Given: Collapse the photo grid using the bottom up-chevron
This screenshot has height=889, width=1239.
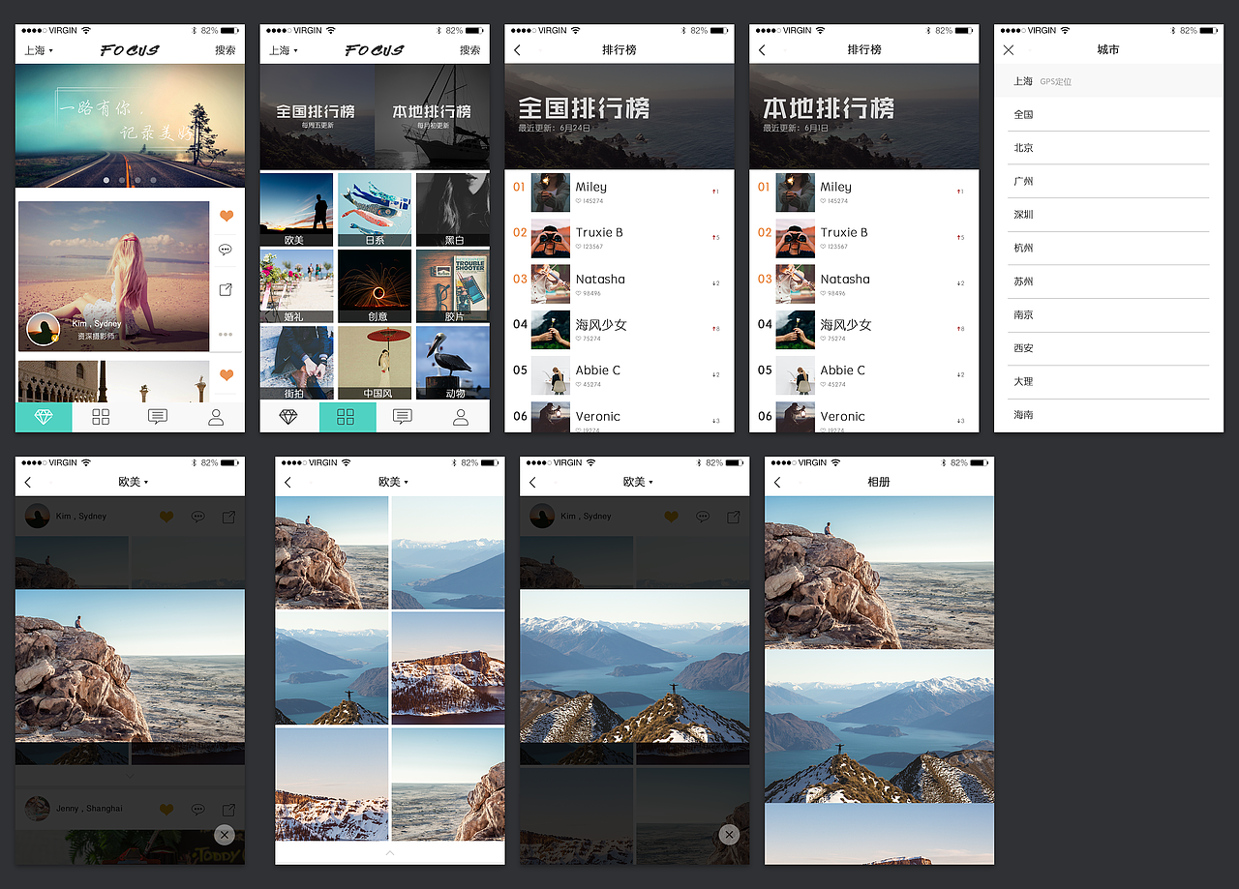Looking at the screenshot, I should (390, 853).
